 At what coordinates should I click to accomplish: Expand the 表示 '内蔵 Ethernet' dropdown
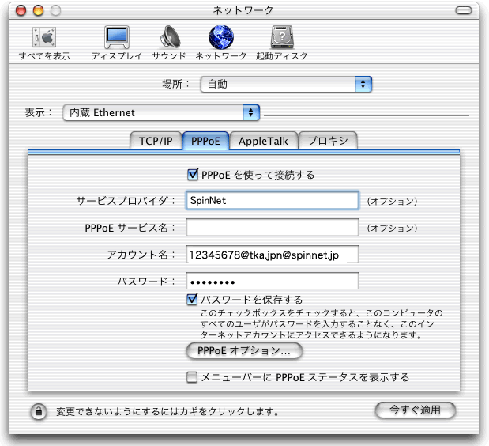click(161, 112)
